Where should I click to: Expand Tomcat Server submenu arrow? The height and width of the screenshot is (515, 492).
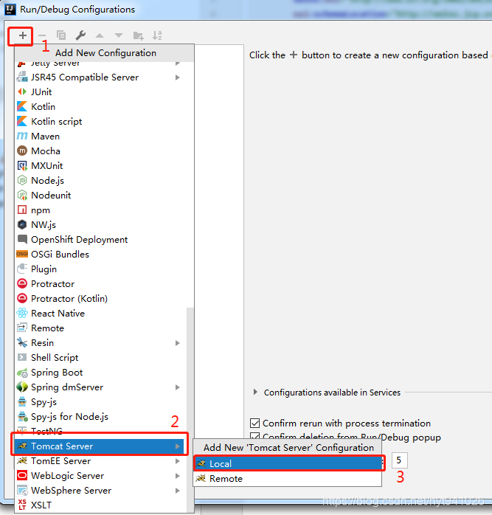[x=178, y=446]
